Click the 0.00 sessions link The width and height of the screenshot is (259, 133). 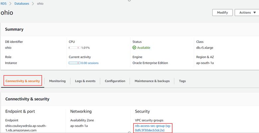point(90,63)
